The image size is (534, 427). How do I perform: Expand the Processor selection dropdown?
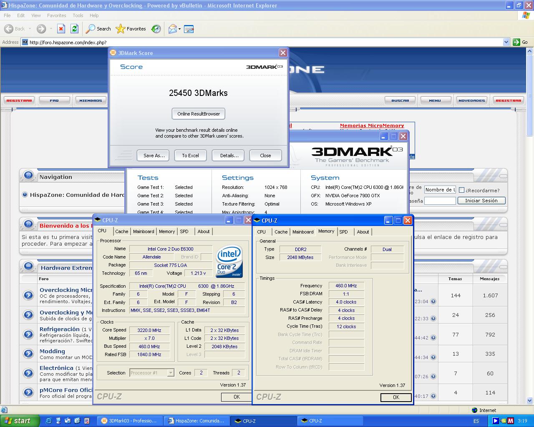[x=171, y=373]
